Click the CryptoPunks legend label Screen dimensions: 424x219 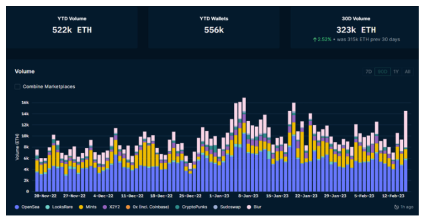194,207
